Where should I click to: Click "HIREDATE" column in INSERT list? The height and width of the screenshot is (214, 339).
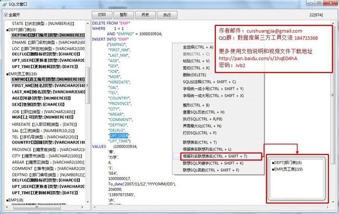pyautogui.click(x=119, y=82)
